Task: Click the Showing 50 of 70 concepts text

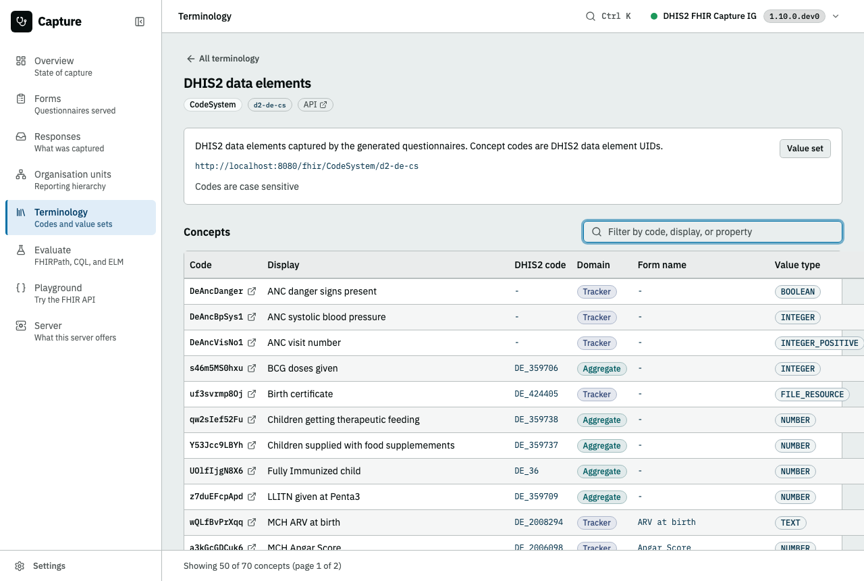Action: tap(263, 566)
